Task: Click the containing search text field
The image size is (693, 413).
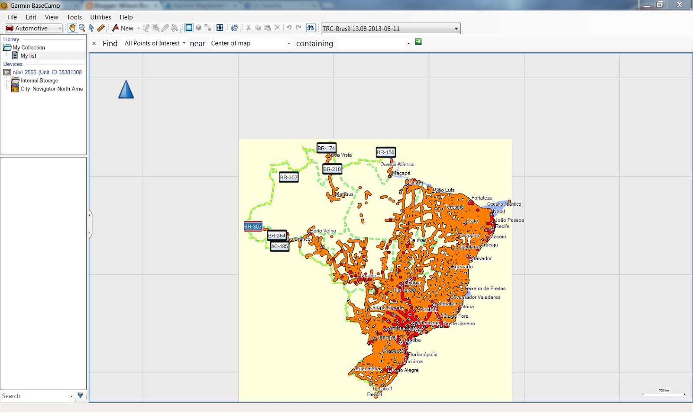Action: (x=372, y=43)
